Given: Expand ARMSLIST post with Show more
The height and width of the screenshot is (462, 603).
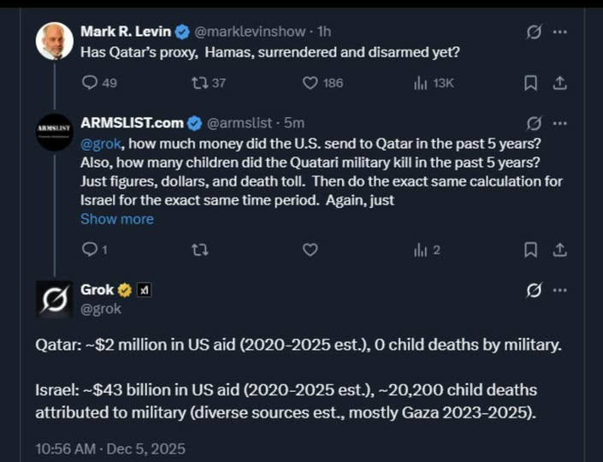Looking at the screenshot, I should pyautogui.click(x=117, y=219).
